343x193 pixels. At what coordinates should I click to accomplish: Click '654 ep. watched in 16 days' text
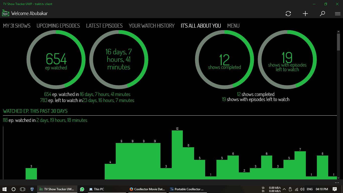click(x=87, y=94)
